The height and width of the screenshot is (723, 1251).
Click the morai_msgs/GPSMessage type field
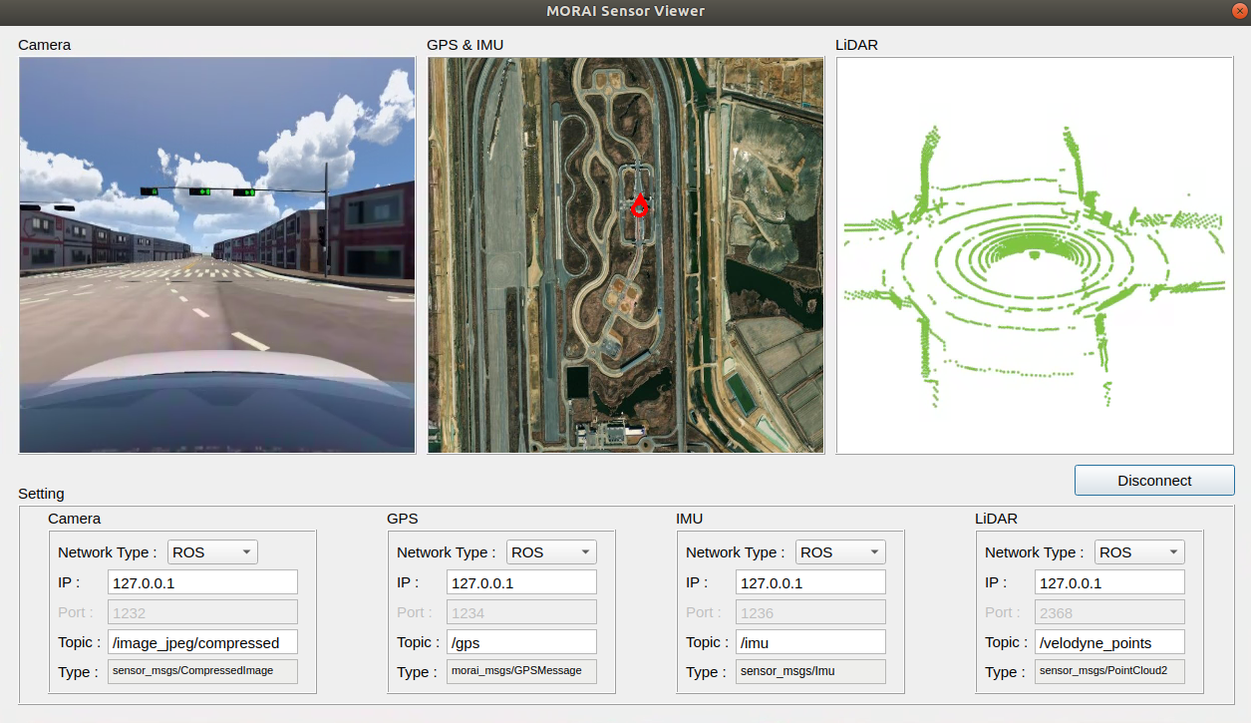coord(521,671)
